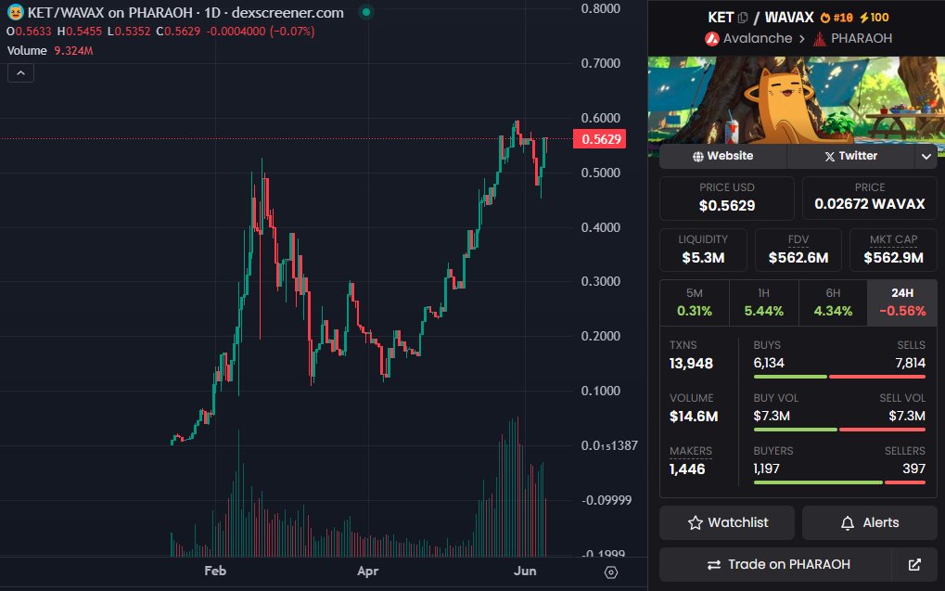Click the PRICE USD $0.5629 box
Image resolution: width=945 pixels, height=591 pixels.
[x=727, y=198]
